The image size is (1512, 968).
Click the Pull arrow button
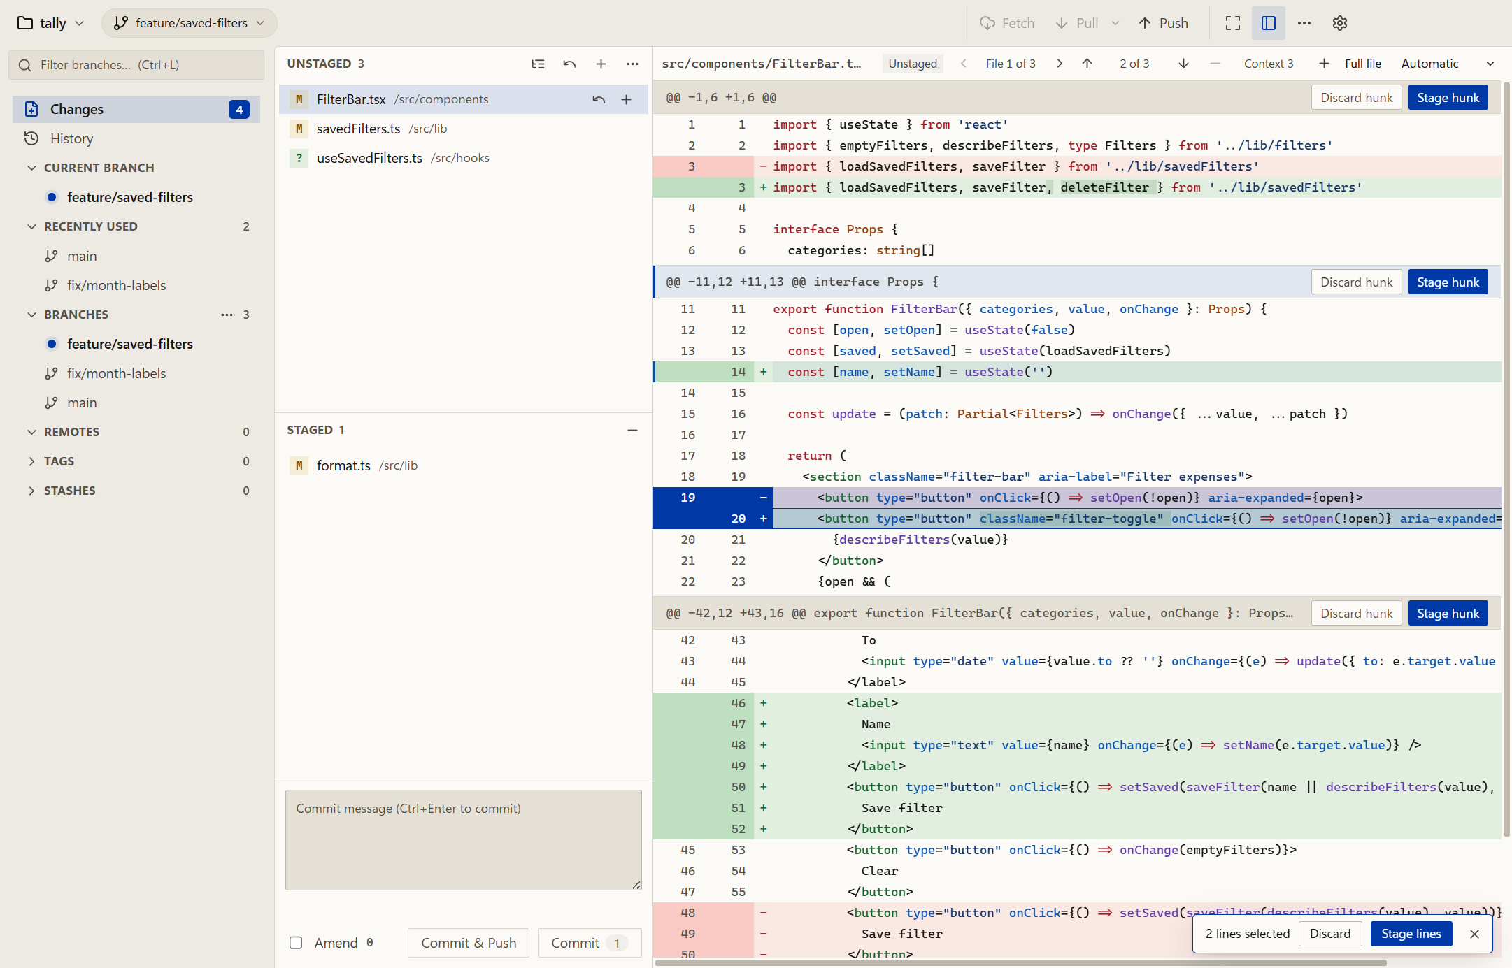point(1077,23)
